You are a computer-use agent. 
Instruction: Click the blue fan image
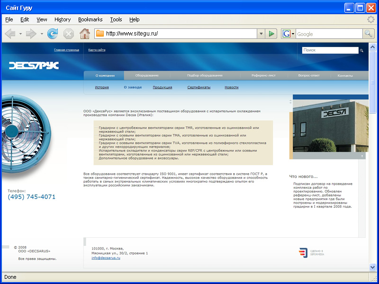click(x=26, y=134)
